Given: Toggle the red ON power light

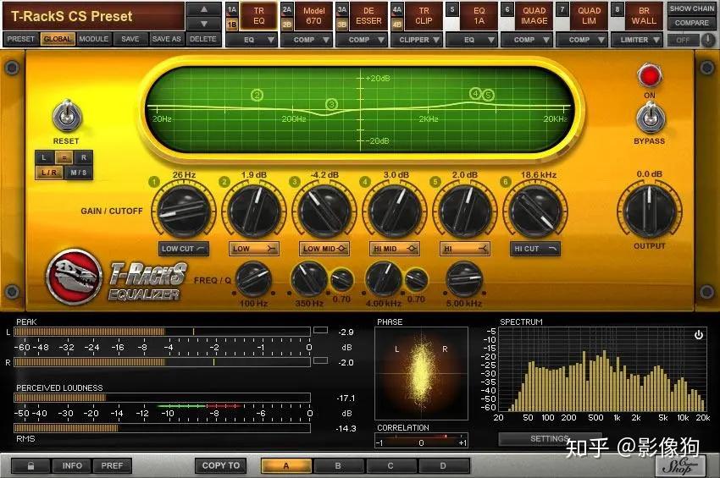Looking at the screenshot, I should (x=650, y=76).
